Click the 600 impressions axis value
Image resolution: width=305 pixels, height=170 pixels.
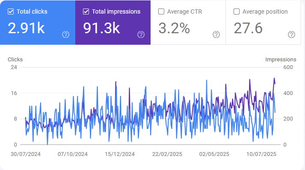tap(288, 67)
